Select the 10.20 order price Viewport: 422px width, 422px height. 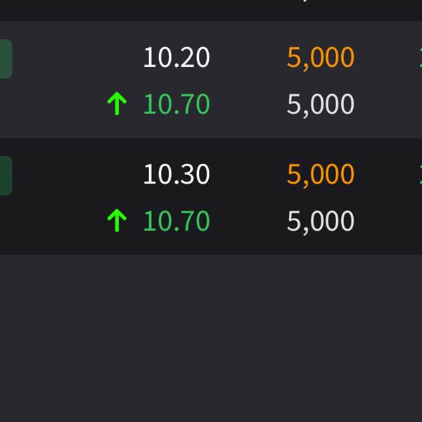(177, 58)
